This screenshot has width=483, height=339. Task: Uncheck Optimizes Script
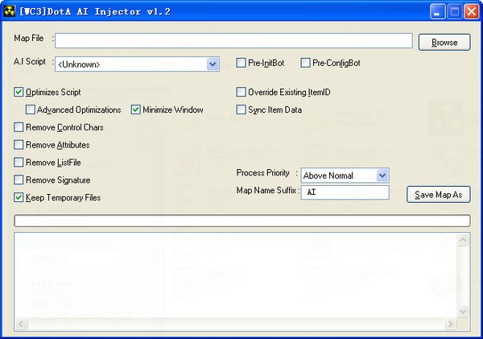tap(19, 92)
